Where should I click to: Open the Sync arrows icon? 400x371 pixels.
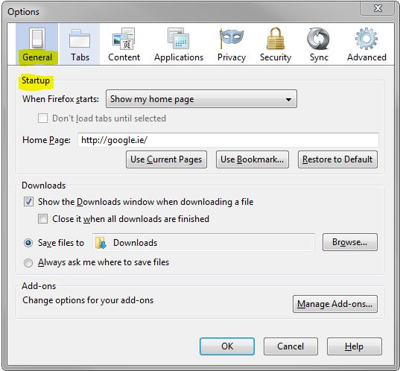pos(318,39)
